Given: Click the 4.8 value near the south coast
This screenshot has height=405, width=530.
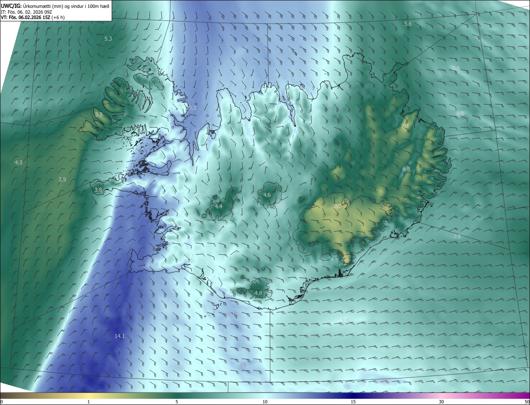Looking at the screenshot, I should 258,293.
